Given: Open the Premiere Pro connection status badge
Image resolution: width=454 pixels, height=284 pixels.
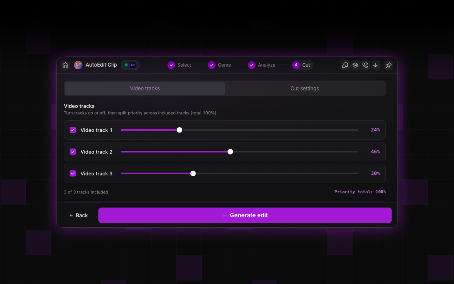Looking at the screenshot, I should pyautogui.click(x=130, y=65).
